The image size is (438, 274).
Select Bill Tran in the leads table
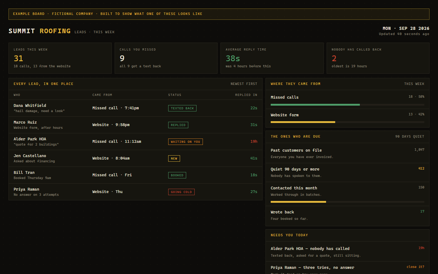pyautogui.click(x=24, y=173)
